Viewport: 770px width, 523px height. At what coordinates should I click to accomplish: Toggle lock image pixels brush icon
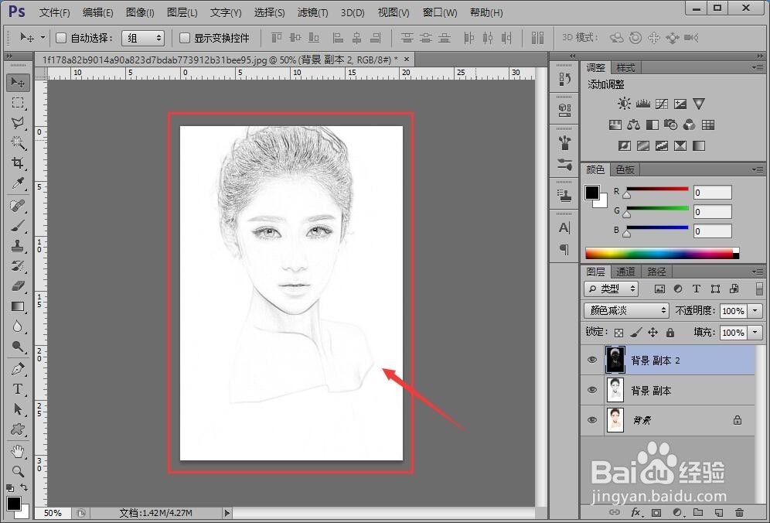tap(635, 333)
